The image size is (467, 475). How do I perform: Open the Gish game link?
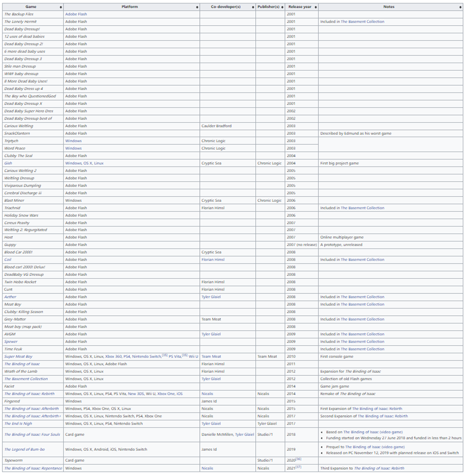tap(8, 163)
